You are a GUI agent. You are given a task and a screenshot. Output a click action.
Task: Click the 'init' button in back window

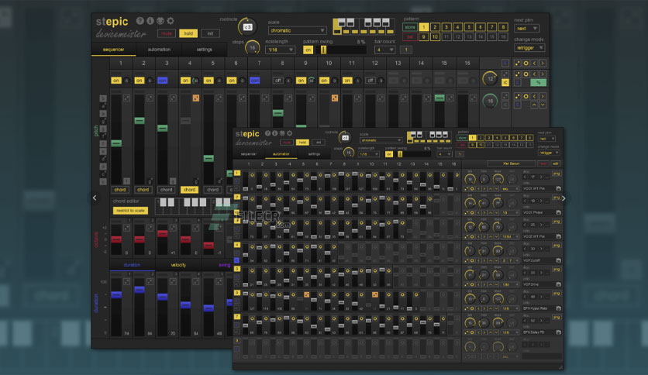pos(210,33)
